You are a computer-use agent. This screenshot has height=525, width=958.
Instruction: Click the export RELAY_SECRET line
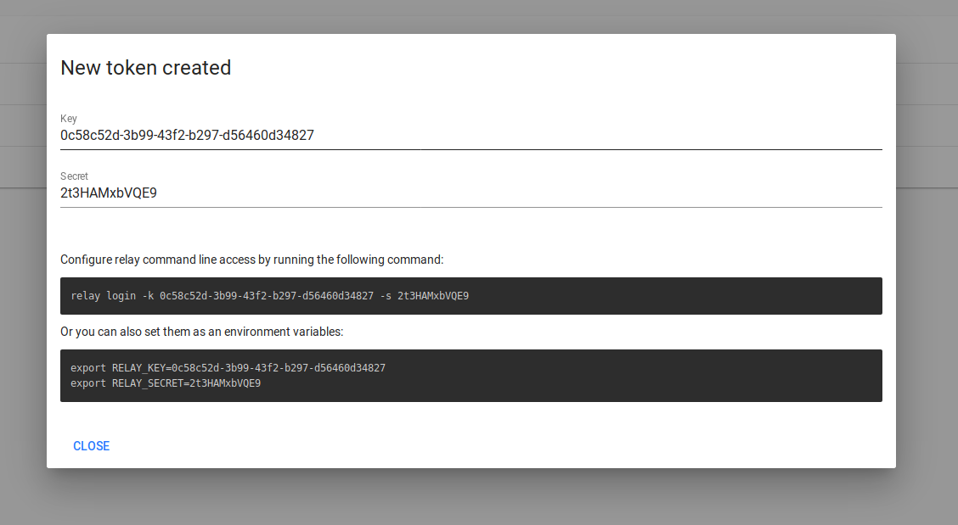pyautogui.click(x=165, y=383)
